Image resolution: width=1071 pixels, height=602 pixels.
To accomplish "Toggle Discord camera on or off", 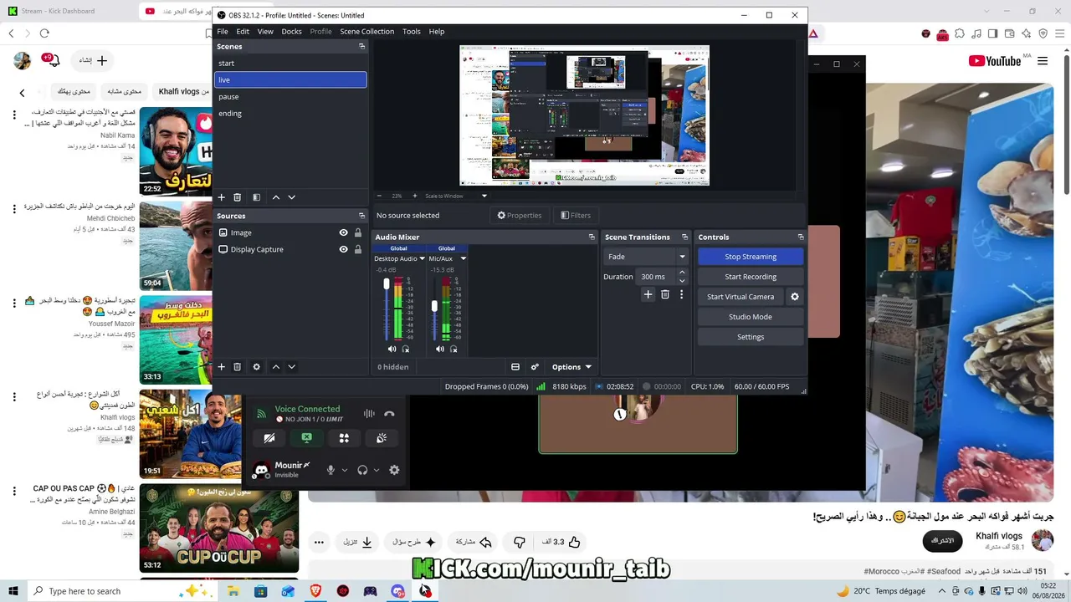I will [x=269, y=438].
